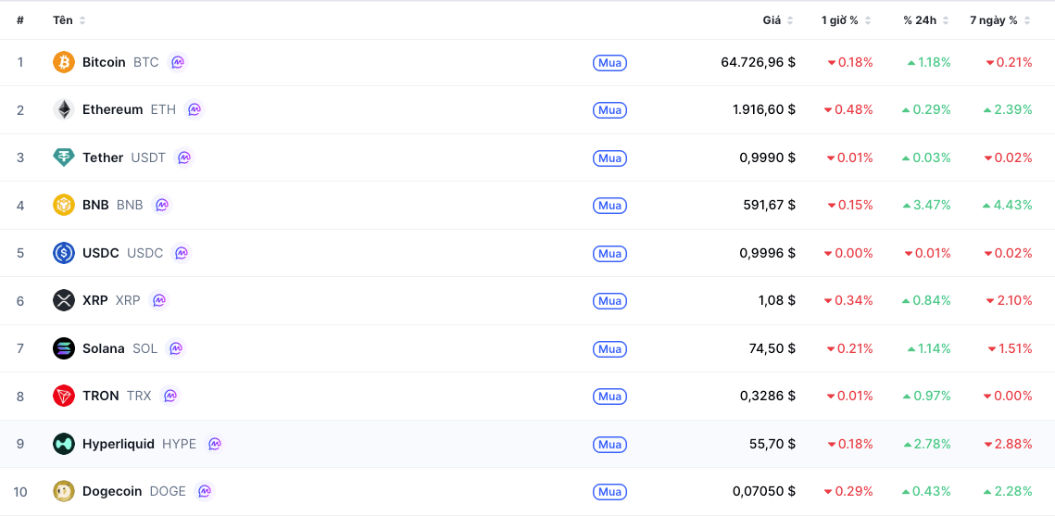This screenshot has width=1055, height=517.
Task: Click the Tether coin logo
Action: tap(64, 158)
